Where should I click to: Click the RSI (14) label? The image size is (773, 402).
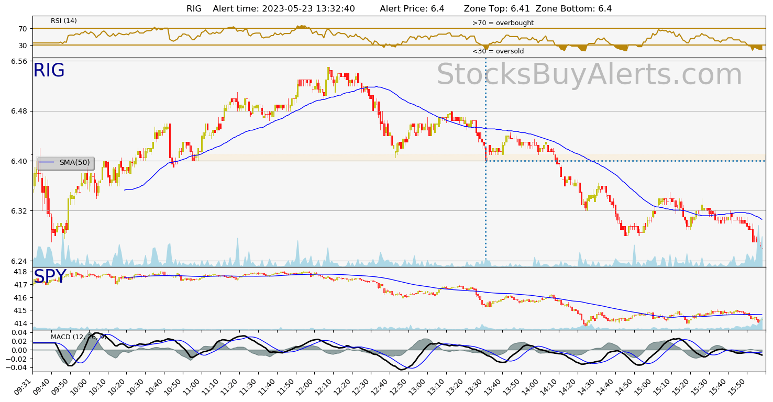[64, 21]
